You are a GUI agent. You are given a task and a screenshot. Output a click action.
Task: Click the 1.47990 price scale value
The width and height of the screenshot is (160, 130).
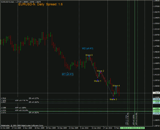pyautogui.click(x=156, y=46)
